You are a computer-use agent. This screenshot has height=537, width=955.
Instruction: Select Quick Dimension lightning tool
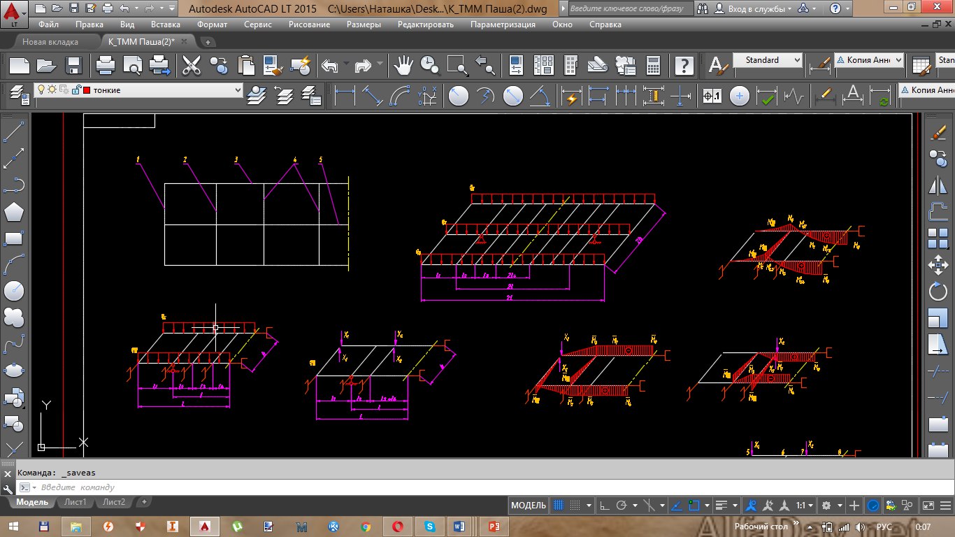572,95
